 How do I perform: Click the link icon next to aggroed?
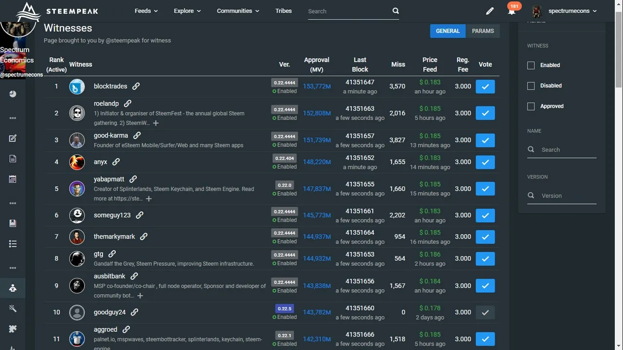pos(126,330)
